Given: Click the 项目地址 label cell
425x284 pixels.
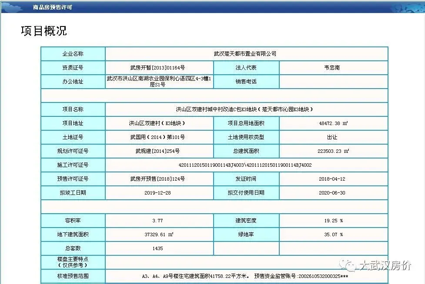Looking at the screenshot, I should [73, 123].
